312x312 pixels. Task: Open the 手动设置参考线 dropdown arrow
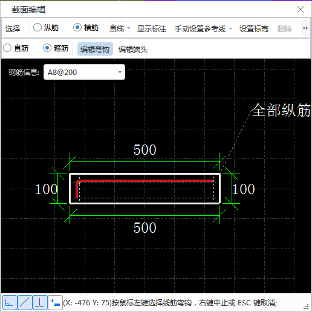tap(230, 28)
